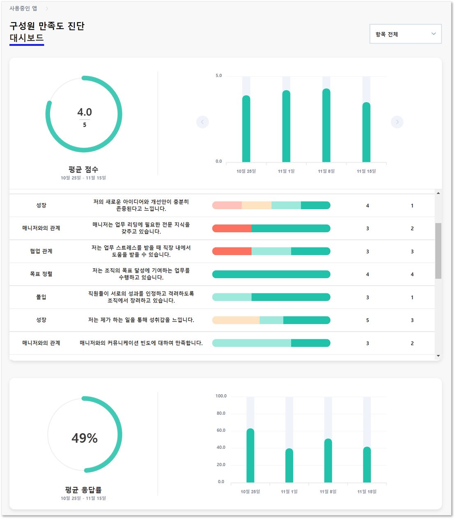The width and height of the screenshot is (455, 519).
Task: Click the next chart navigation arrow
Action: [397, 122]
